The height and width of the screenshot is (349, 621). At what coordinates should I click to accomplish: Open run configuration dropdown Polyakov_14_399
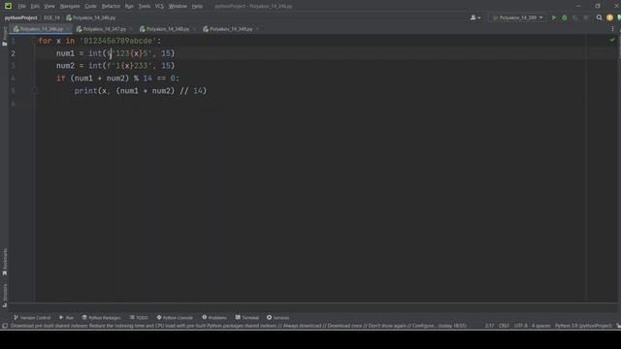(x=517, y=17)
